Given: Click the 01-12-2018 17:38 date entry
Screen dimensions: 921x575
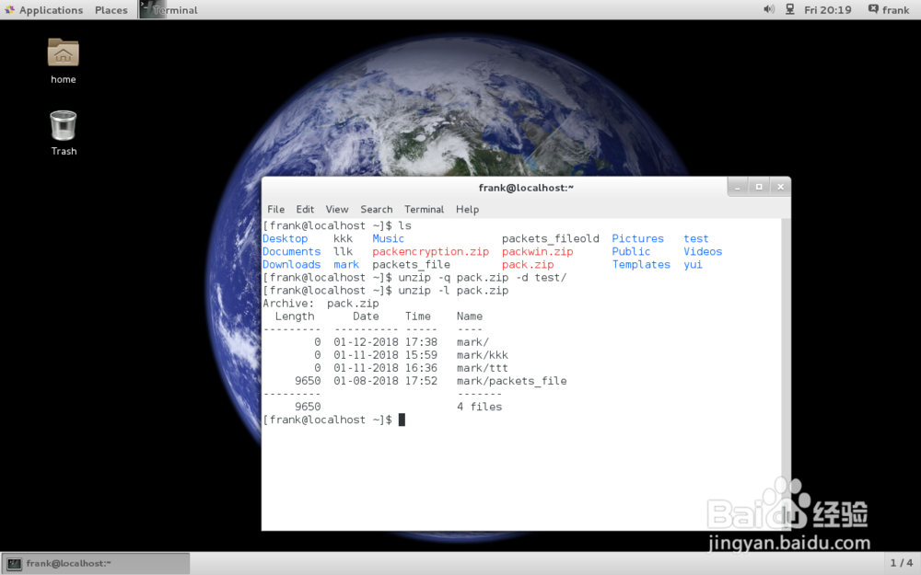Looking at the screenshot, I should (x=385, y=342).
